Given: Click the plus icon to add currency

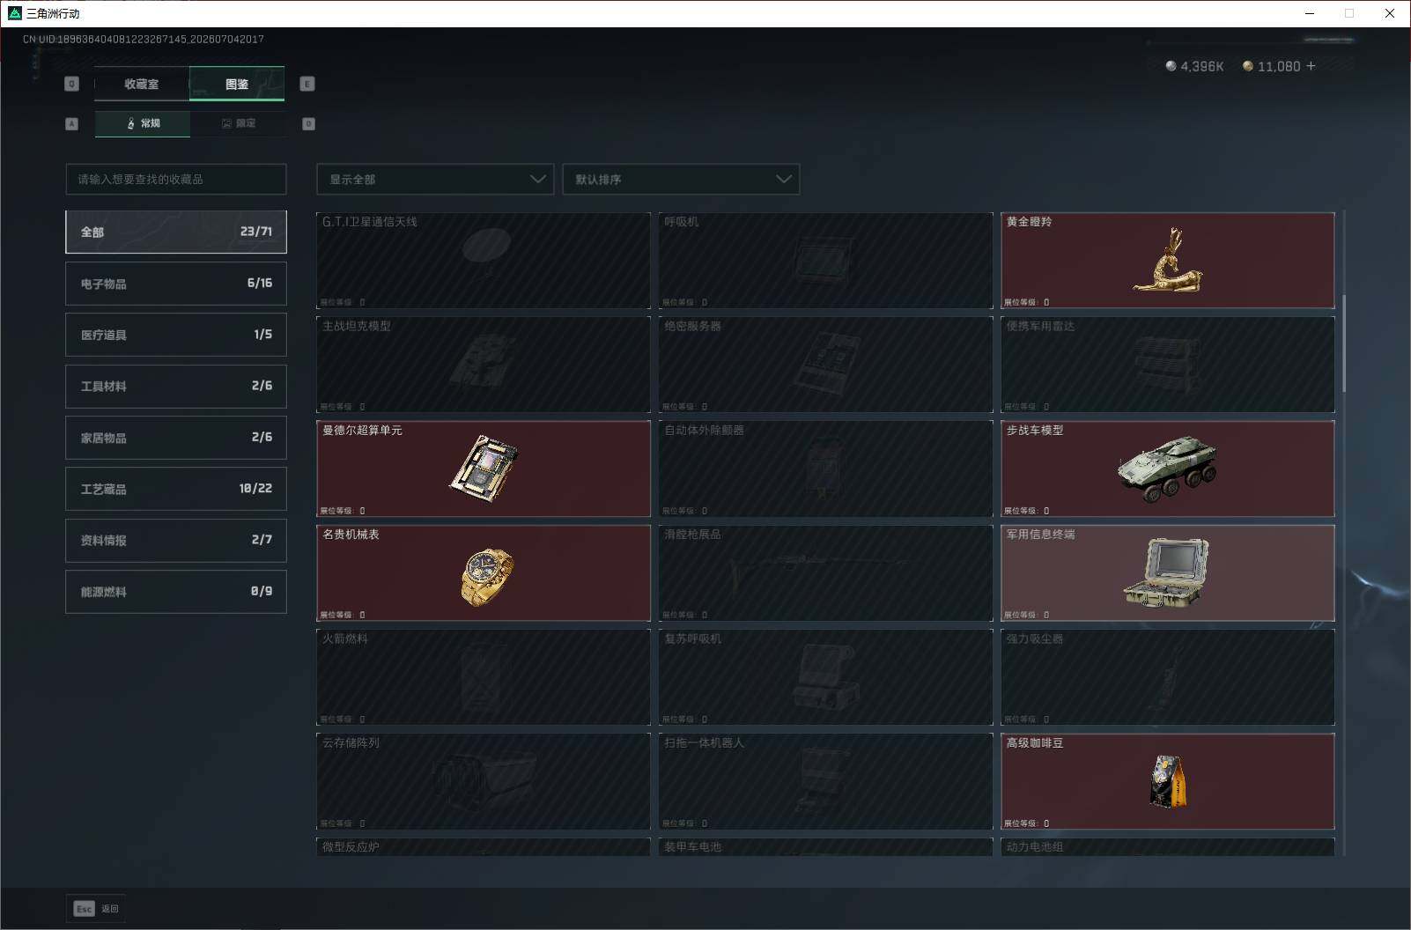Looking at the screenshot, I should (1311, 66).
